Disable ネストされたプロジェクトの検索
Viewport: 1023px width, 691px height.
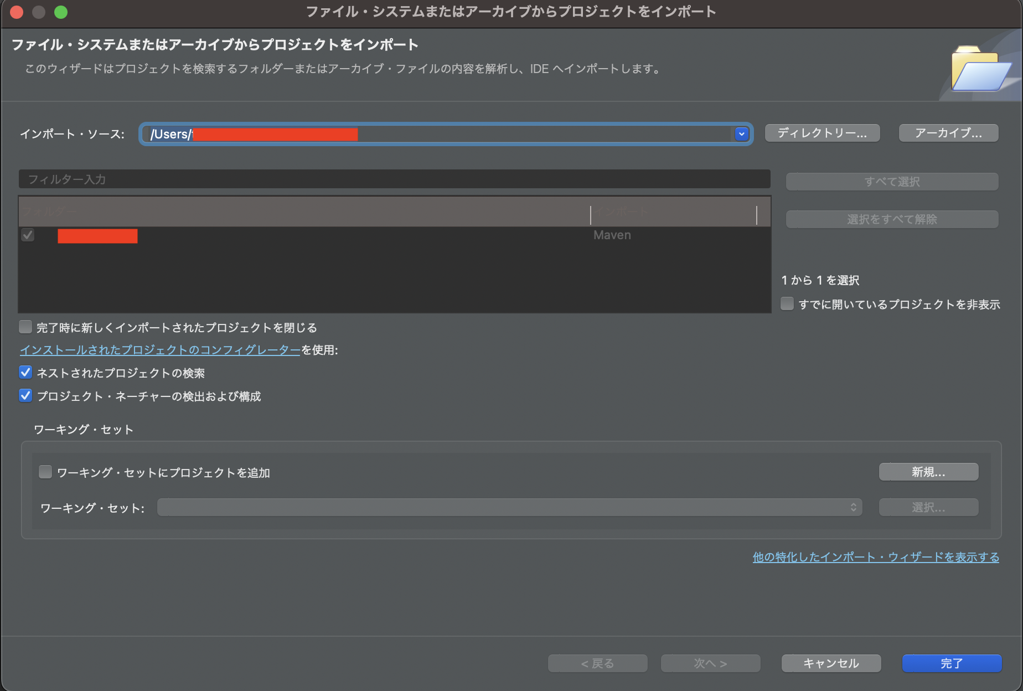pos(25,373)
